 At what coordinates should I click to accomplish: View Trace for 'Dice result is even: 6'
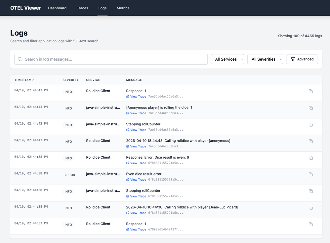[x=136, y=163]
